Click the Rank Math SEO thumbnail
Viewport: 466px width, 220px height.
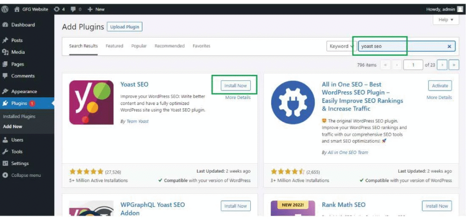pos(293,209)
